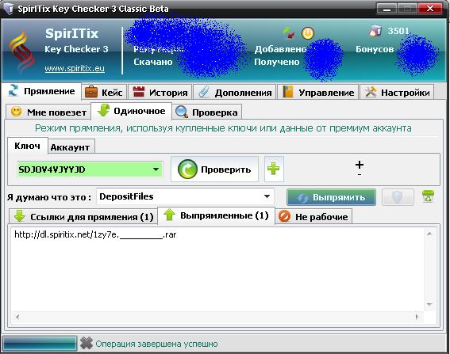Click the vertical scrollbar down arrow
Screen dimensions: 450x354
(429, 304)
